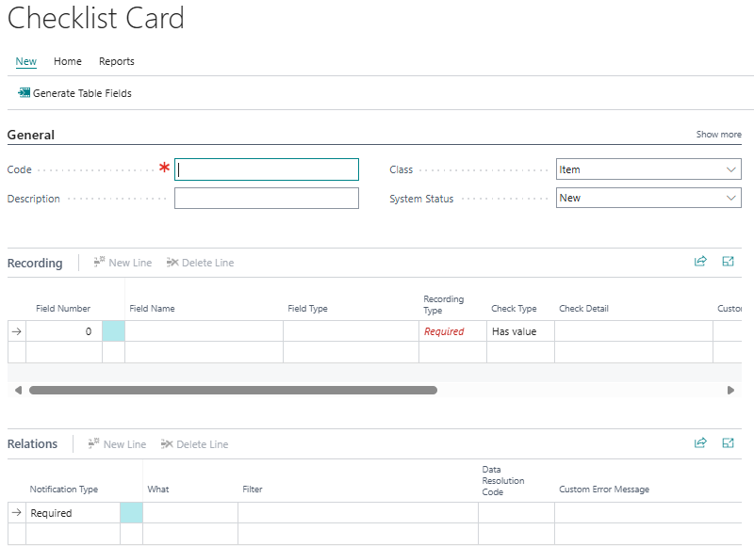The image size is (754, 546).
Task: Click the empty What cell in Relations row
Action: (190, 513)
